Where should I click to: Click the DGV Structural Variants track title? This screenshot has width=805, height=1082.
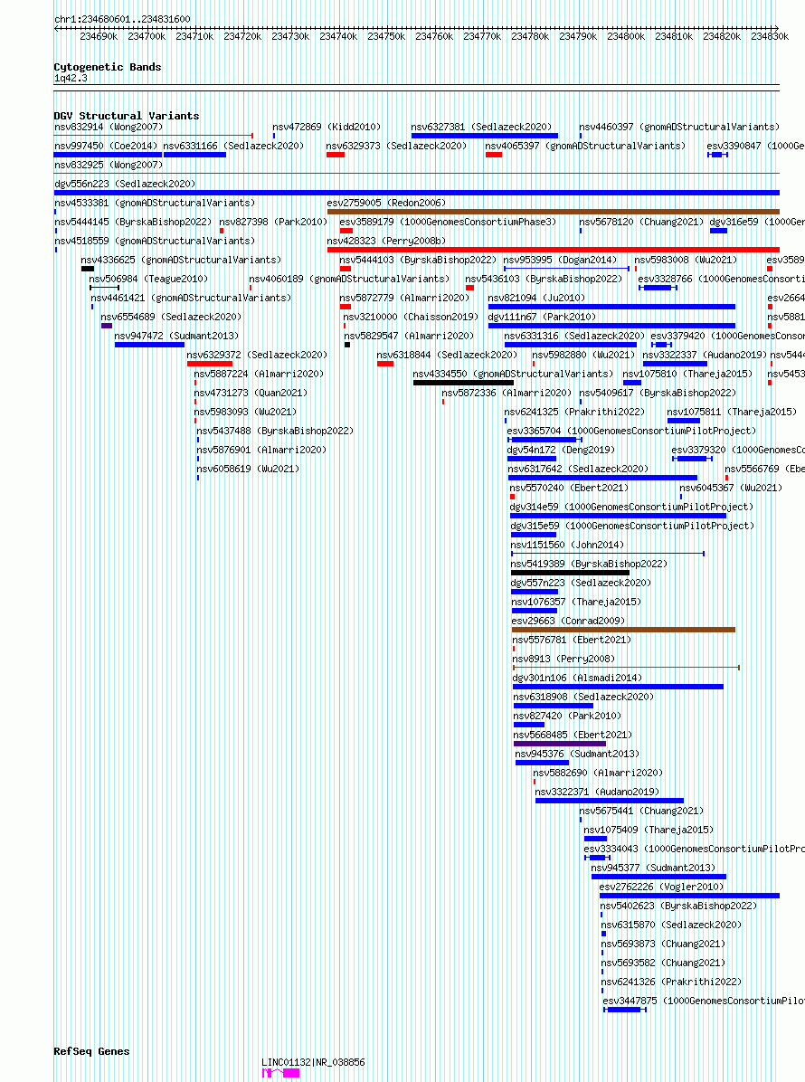coord(127,116)
